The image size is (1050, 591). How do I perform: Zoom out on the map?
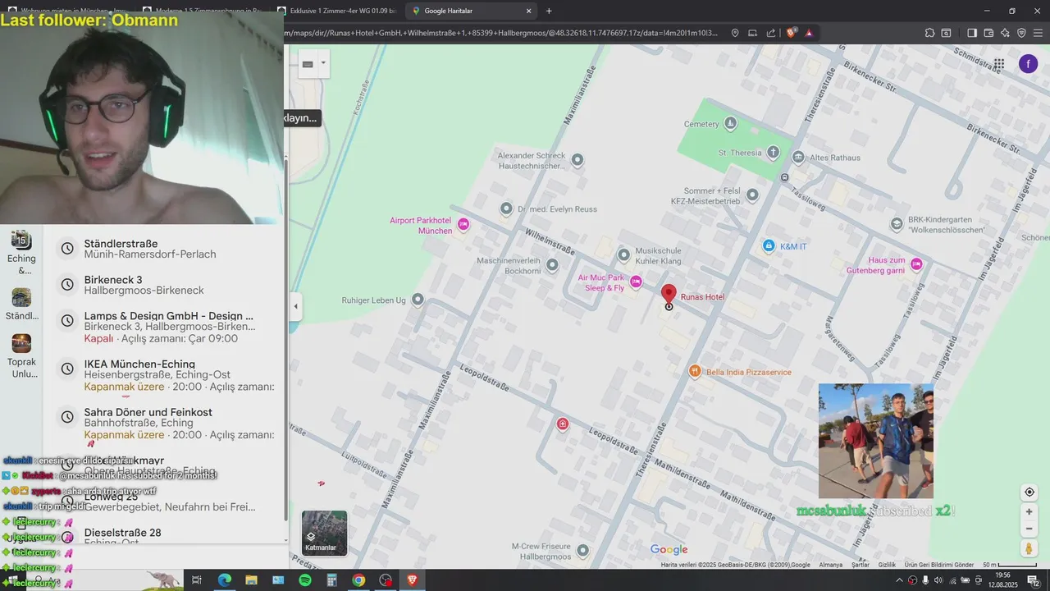click(1029, 529)
